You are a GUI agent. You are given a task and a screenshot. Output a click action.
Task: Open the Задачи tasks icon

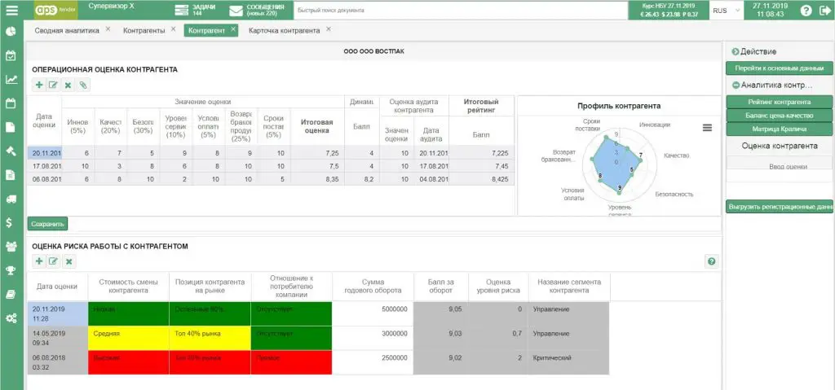pyautogui.click(x=182, y=10)
